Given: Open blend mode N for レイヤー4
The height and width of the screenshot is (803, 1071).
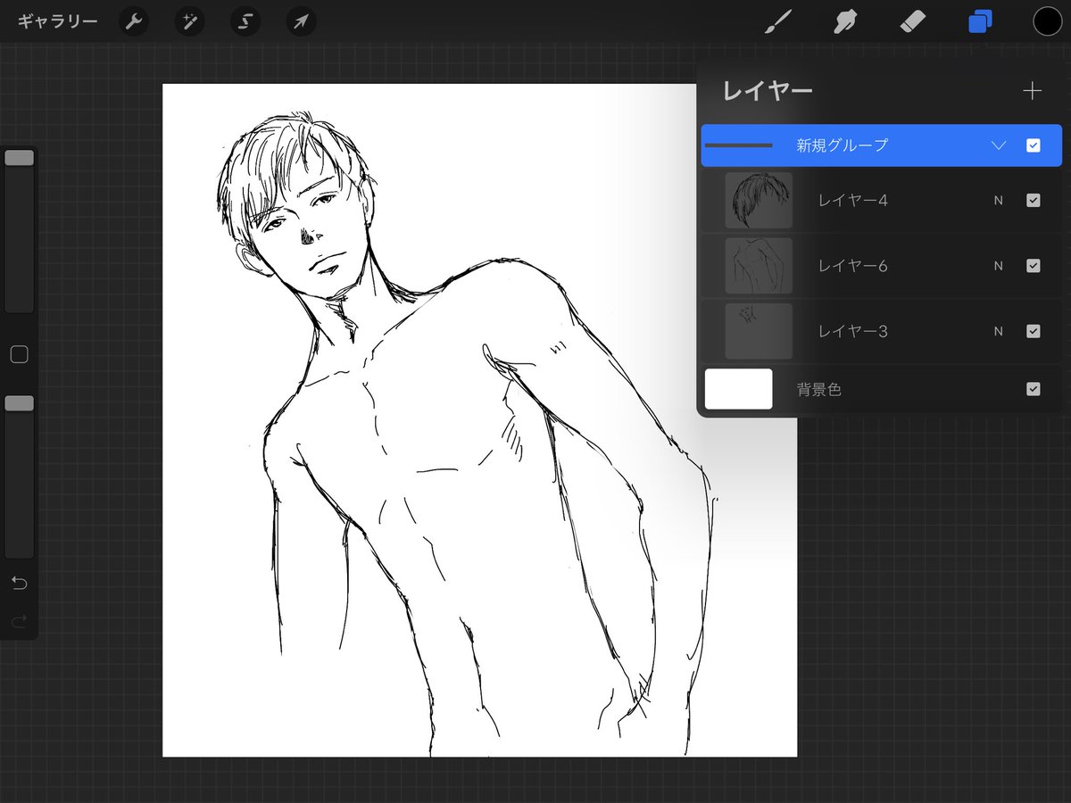Looking at the screenshot, I should (x=998, y=201).
